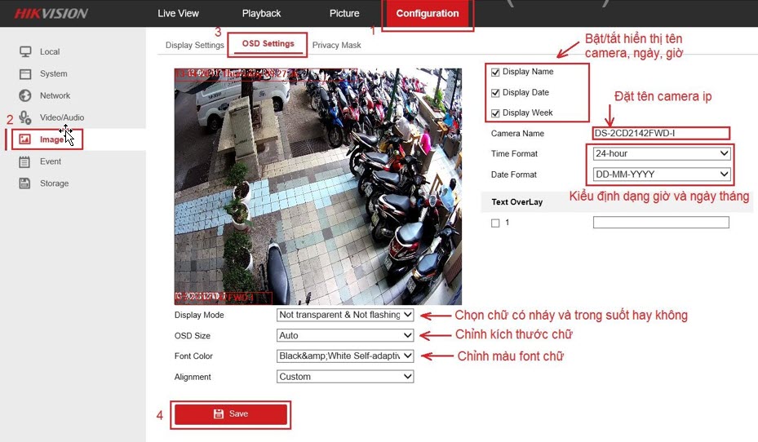Toggle the Display Date checkbox
The width and height of the screenshot is (758, 442).
click(x=495, y=92)
